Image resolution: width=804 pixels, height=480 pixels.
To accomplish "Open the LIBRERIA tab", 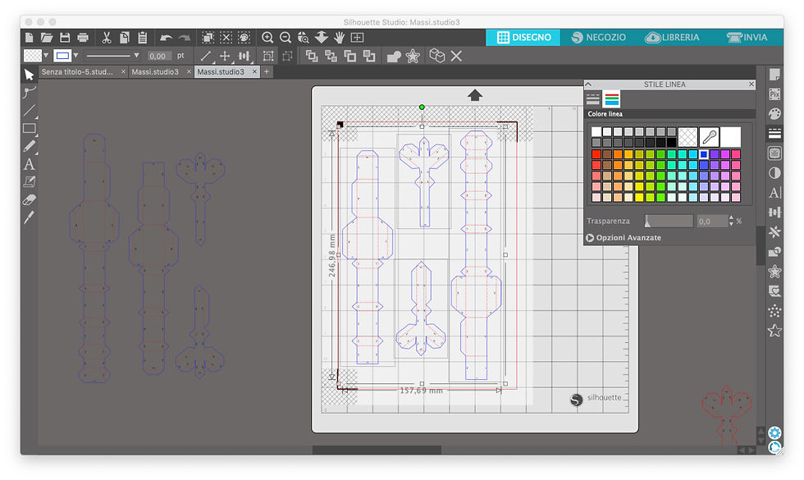I will (672, 38).
